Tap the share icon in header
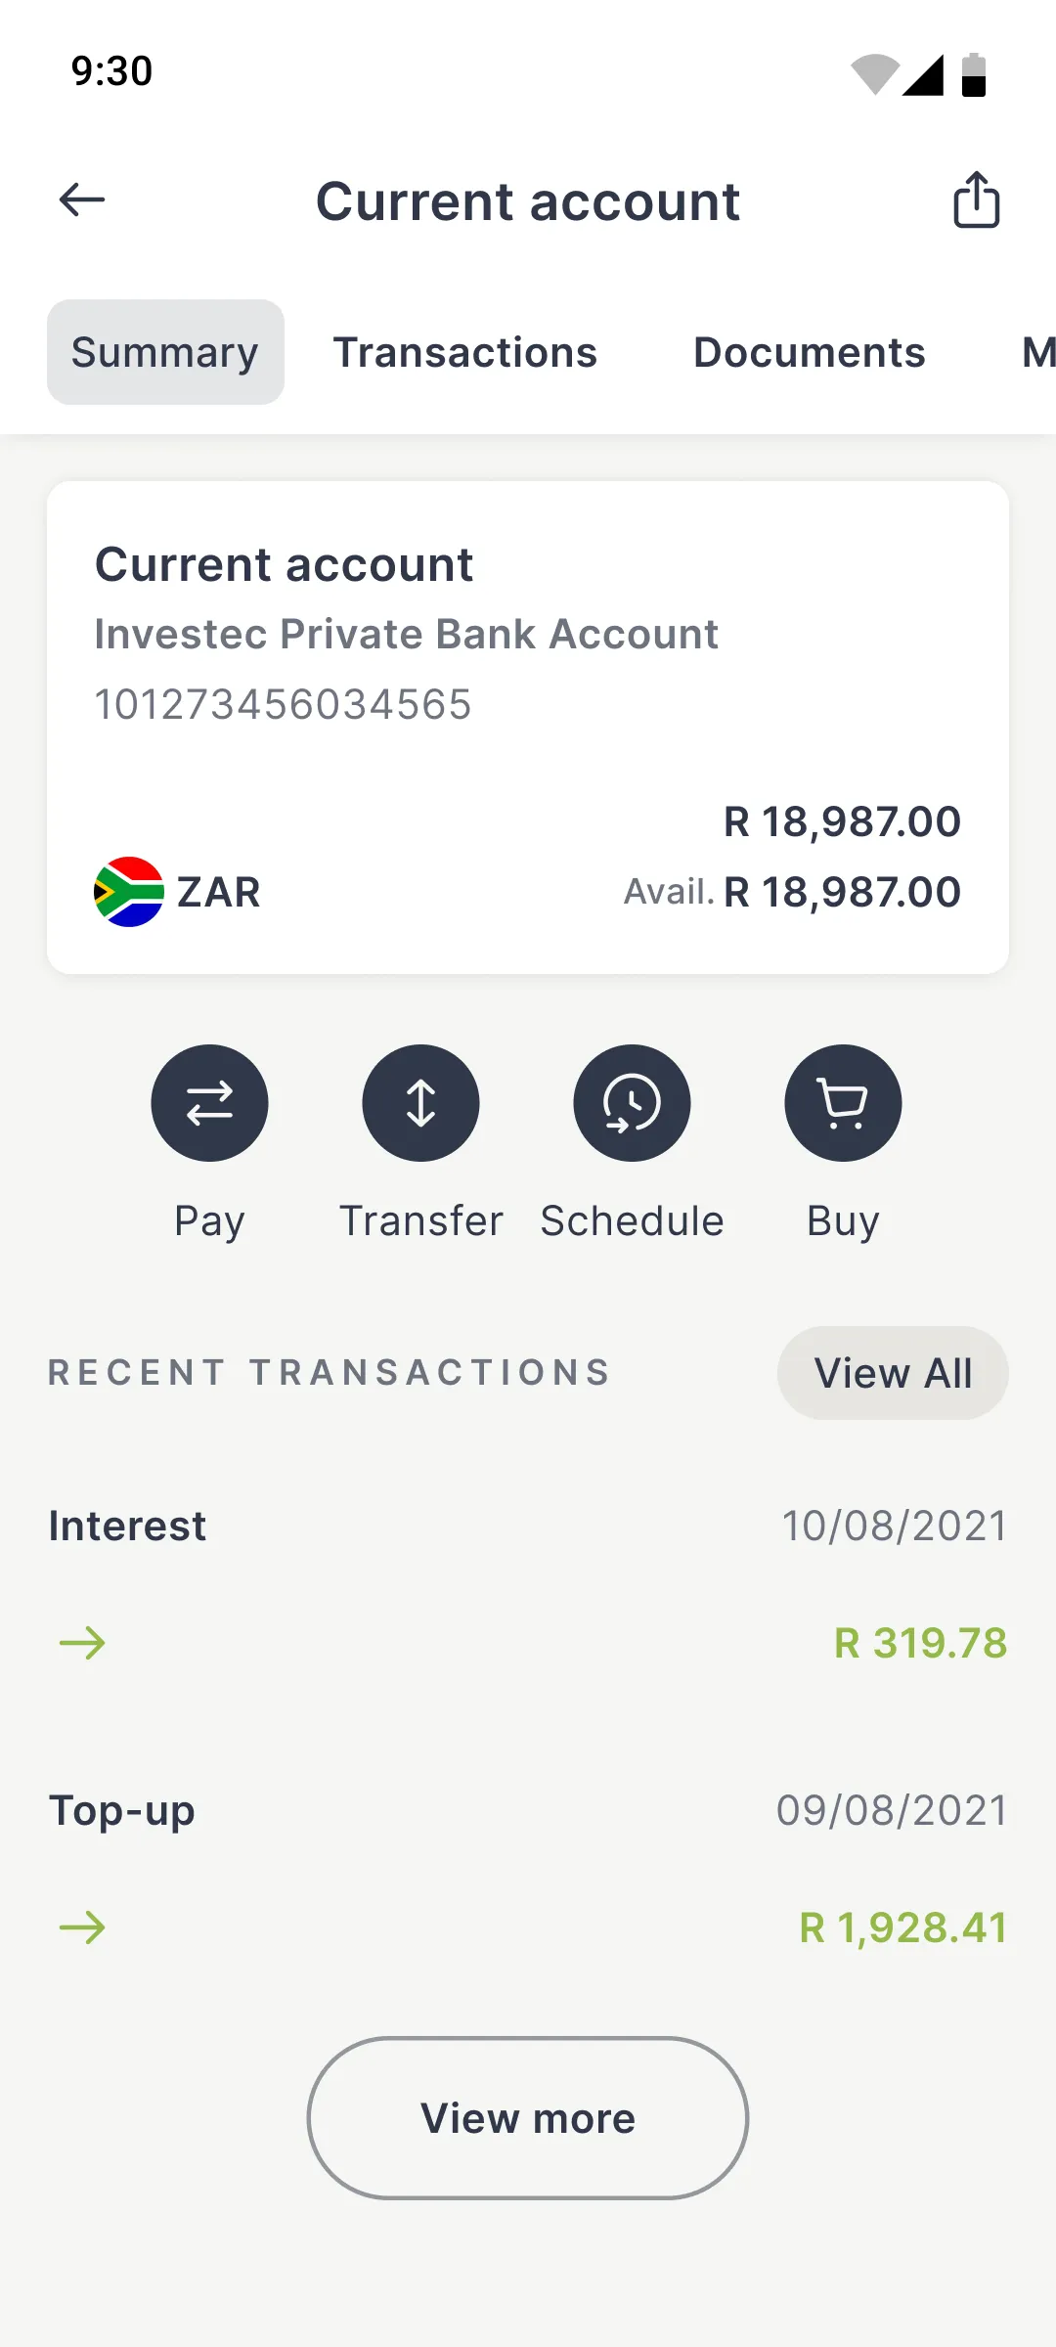 click(x=976, y=200)
